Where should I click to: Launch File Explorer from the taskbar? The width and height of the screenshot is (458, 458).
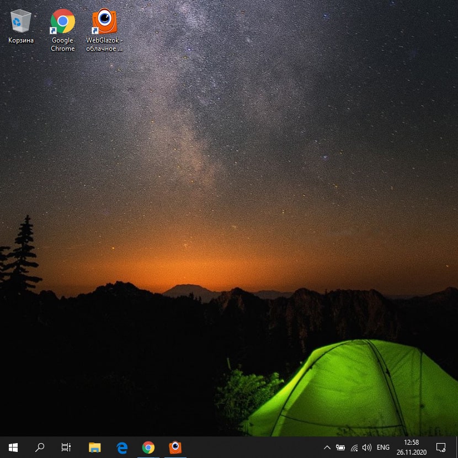click(x=95, y=447)
